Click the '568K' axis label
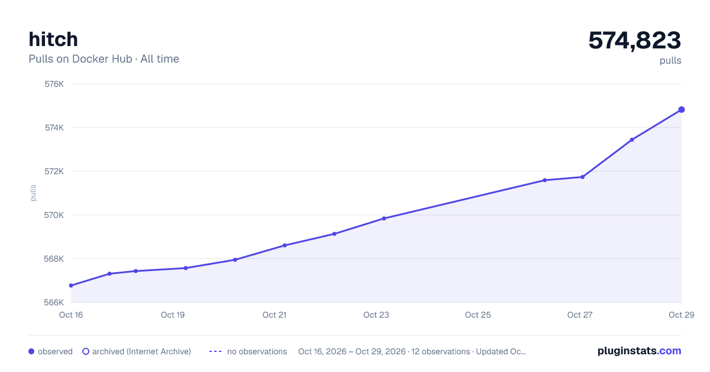This screenshot has height=372, width=710. [54, 259]
